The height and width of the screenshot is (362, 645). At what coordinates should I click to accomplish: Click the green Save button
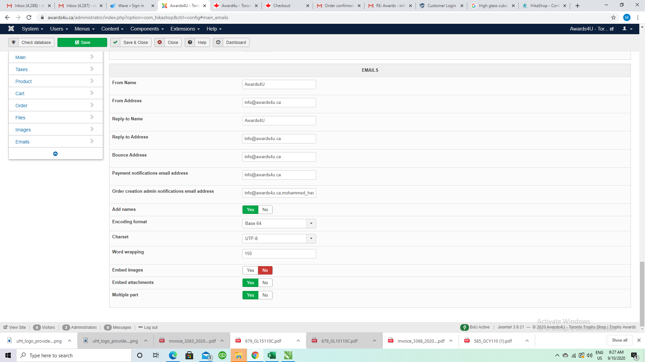coord(82,43)
